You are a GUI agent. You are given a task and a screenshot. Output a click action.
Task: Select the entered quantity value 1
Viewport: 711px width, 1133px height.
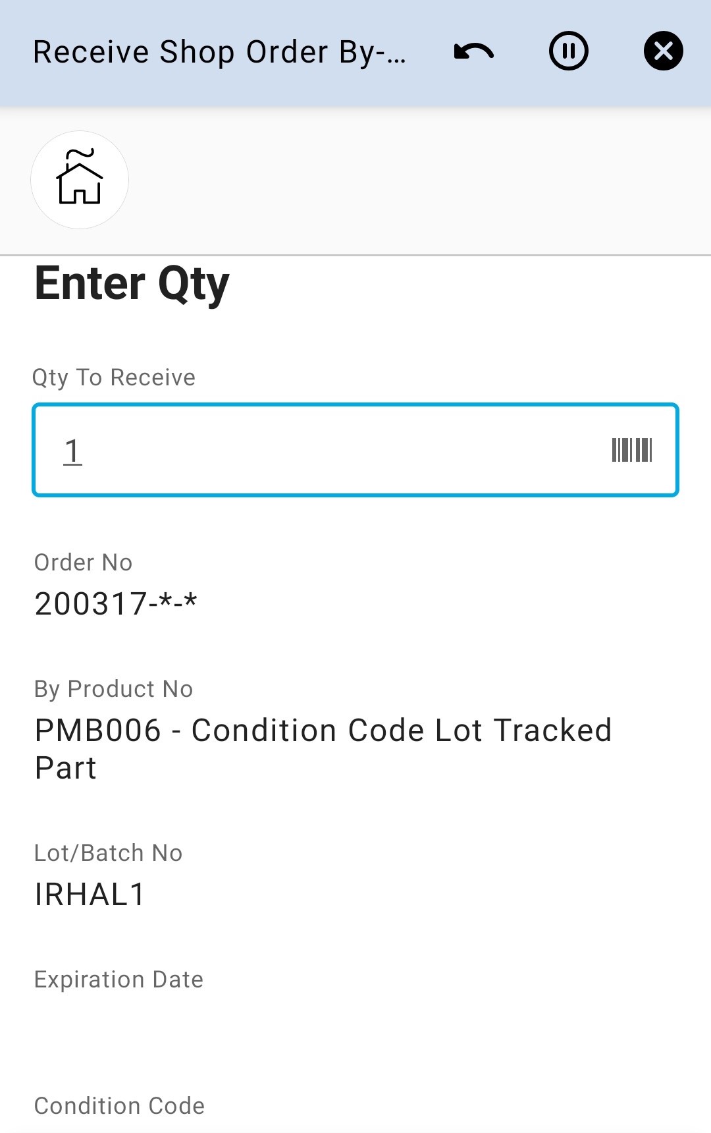click(x=72, y=452)
